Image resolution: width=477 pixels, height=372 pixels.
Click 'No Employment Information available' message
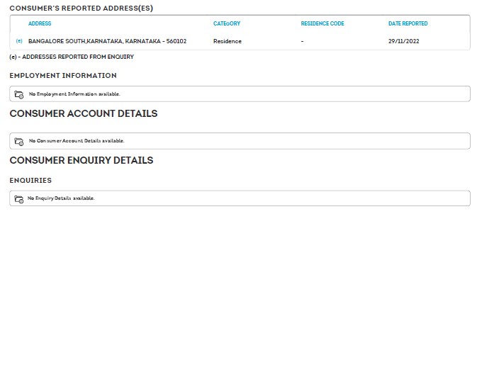(x=74, y=94)
